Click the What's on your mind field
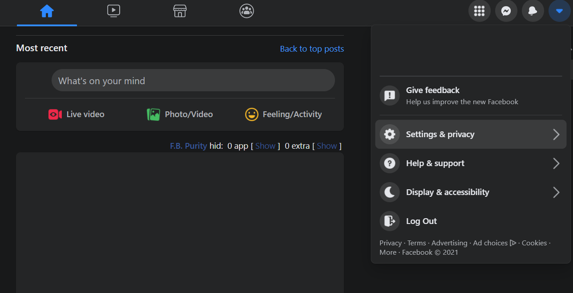Viewport: 573px width, 293px height. tap(193, 81)
